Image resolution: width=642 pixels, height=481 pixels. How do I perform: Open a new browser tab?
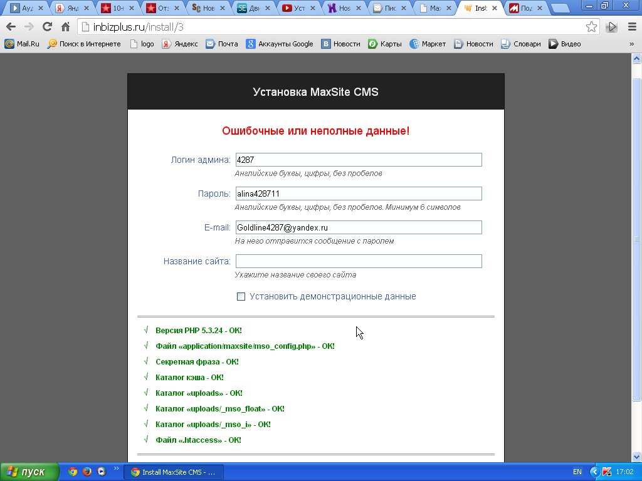coord(561,8)
